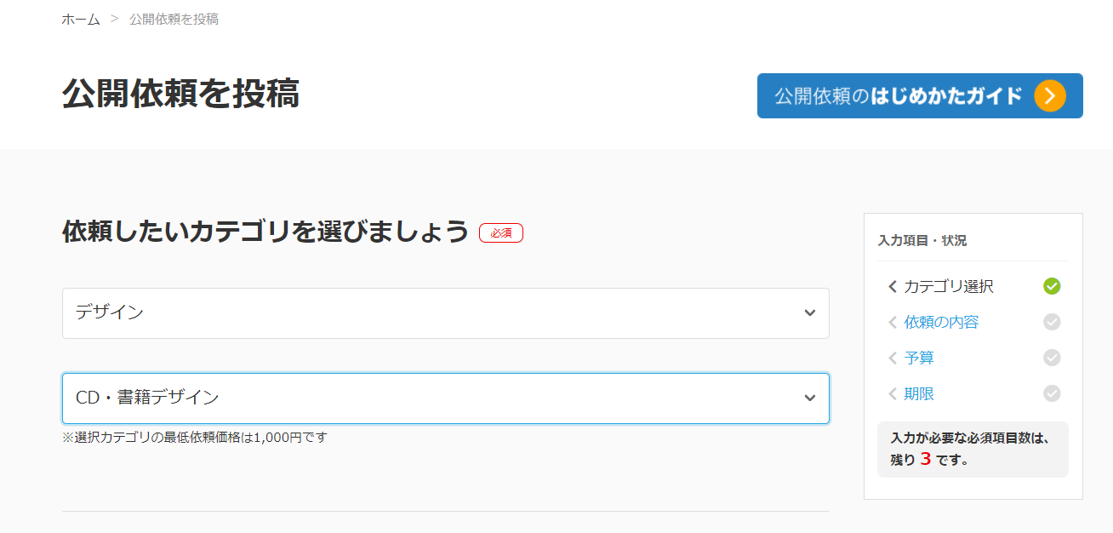Click gray checkmark next to 期限

coord(1052,393)
